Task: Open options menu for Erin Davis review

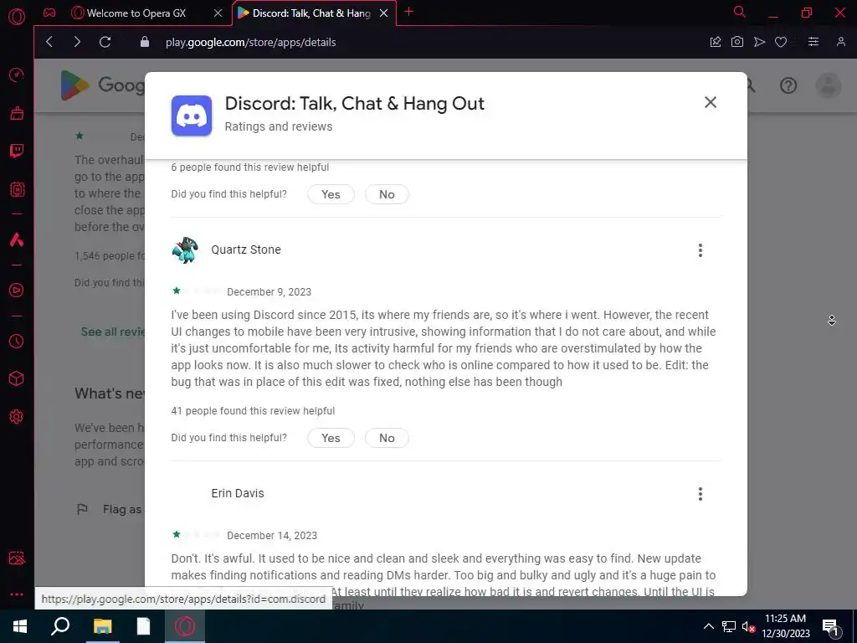Action: click(x=700, y=494)
